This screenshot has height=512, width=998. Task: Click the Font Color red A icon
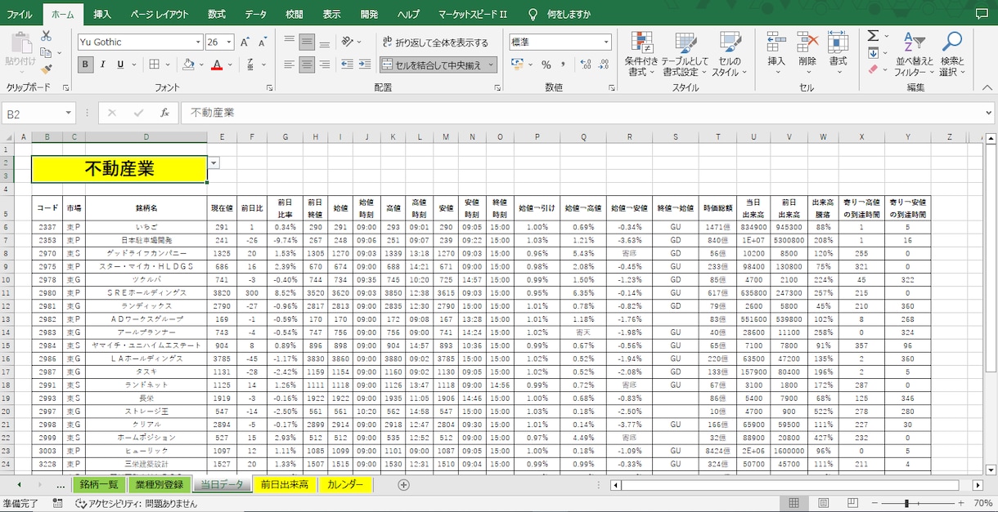pos(217,65)
